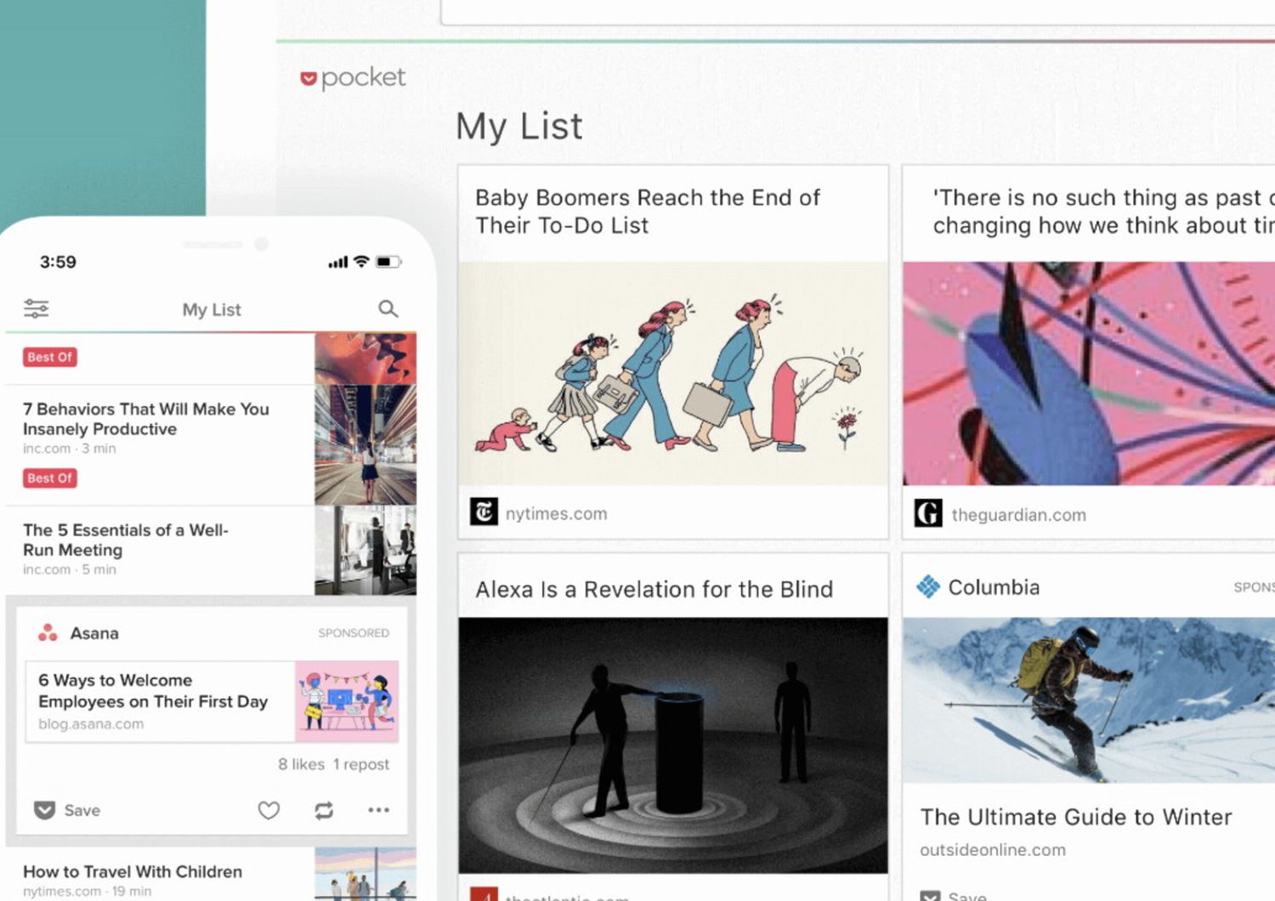Image resolution: width=1275 pixels, height=901 pixels.
Task: Click the My List title in the phone header
Action: pyautogui.click(x=212, y=309)
